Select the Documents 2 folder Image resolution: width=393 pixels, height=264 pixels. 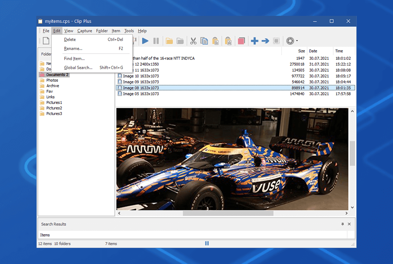(x=54, y=75)
